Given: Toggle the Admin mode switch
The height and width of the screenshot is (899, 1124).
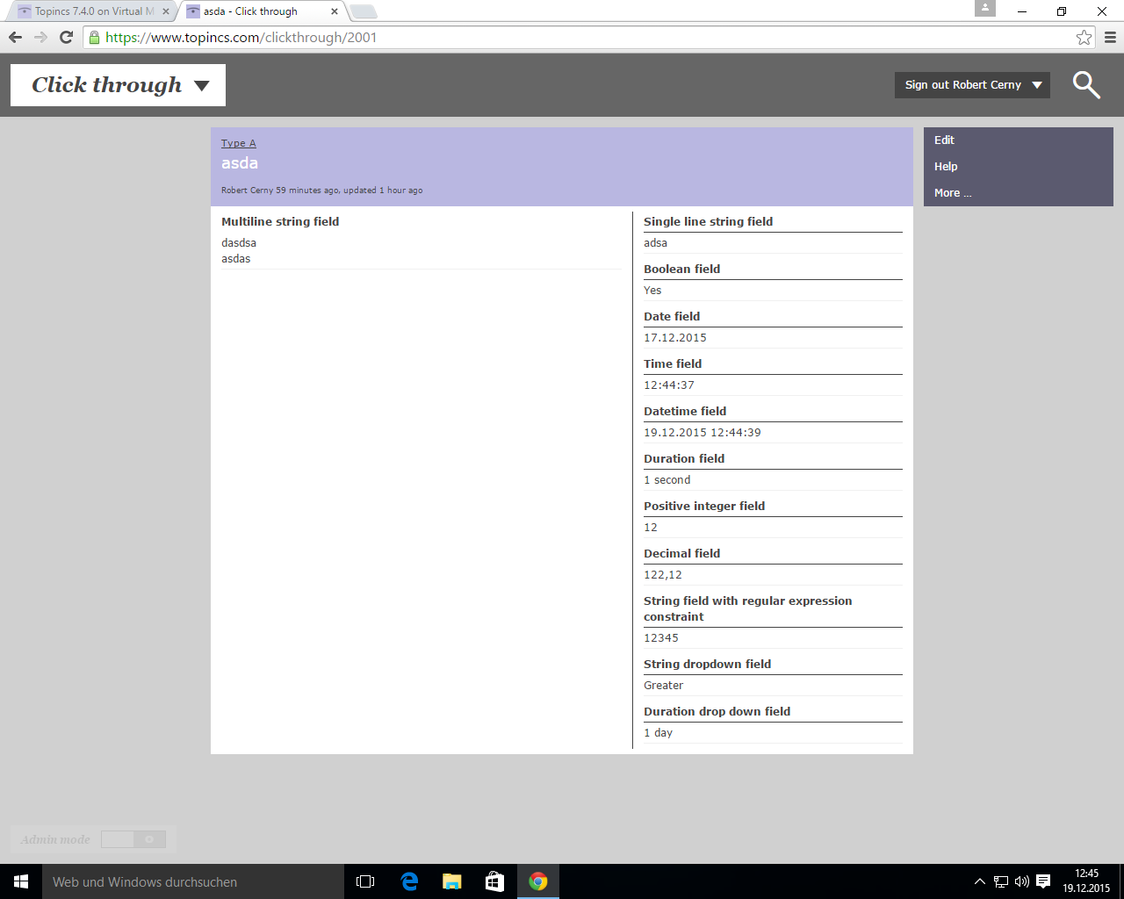Looking at the screenshot, I should point(133,839).
